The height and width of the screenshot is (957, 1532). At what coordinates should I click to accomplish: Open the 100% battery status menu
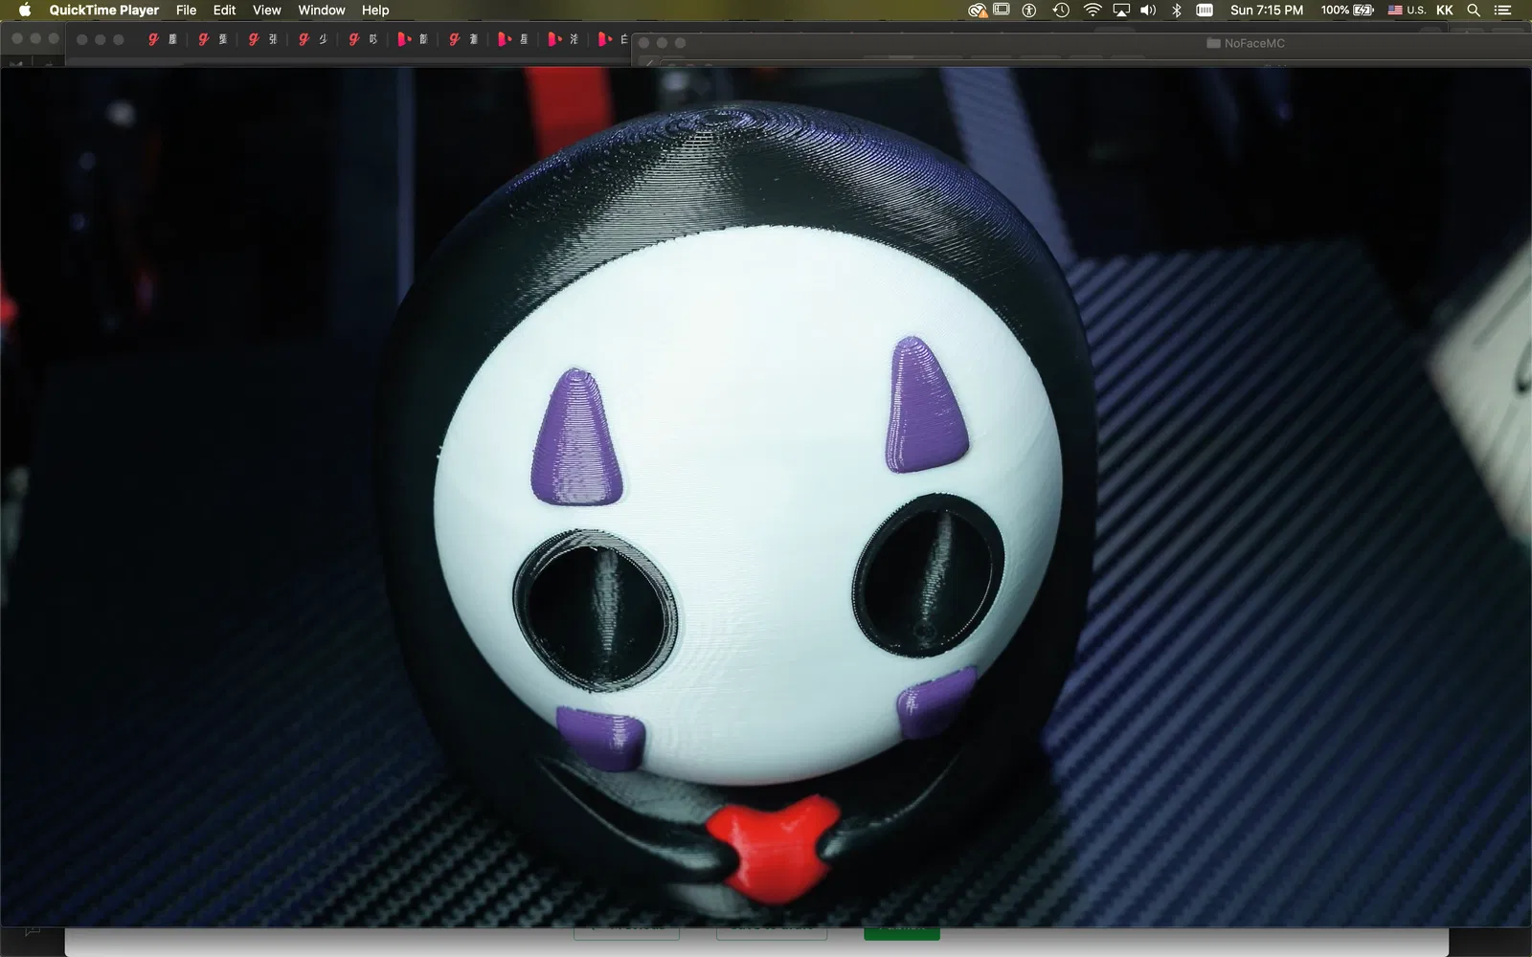tap(1347, 11)
